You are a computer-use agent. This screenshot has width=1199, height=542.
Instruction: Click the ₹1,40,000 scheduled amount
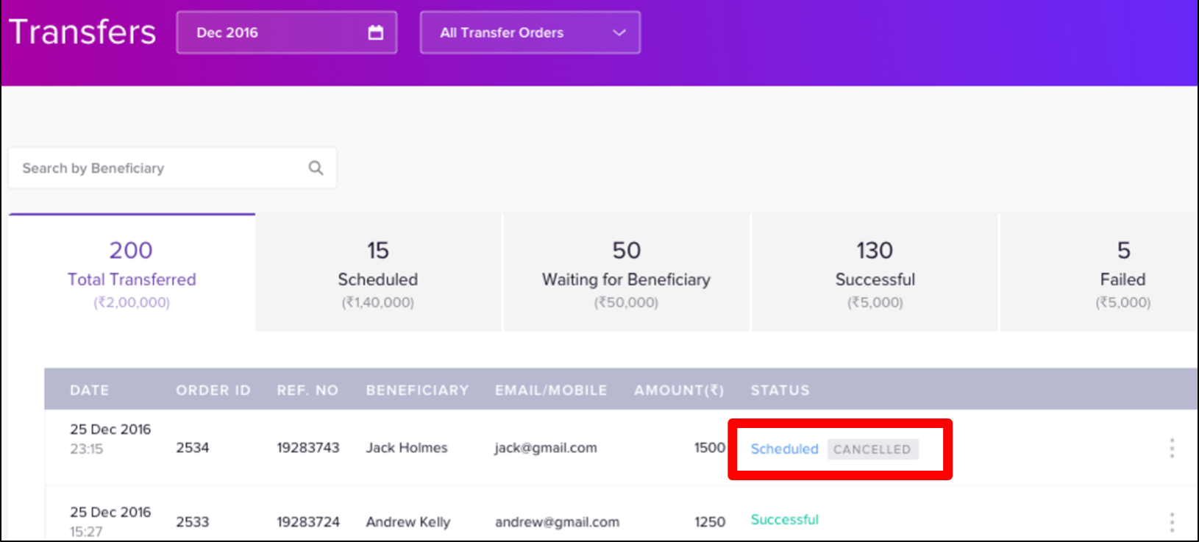coord(378,302)
